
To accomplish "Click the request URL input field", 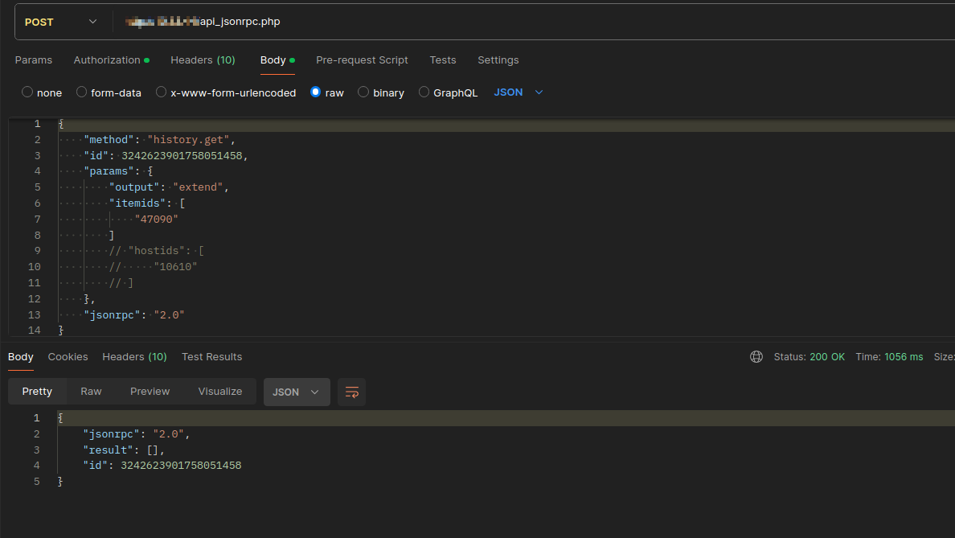I will (x=531, y=22).
